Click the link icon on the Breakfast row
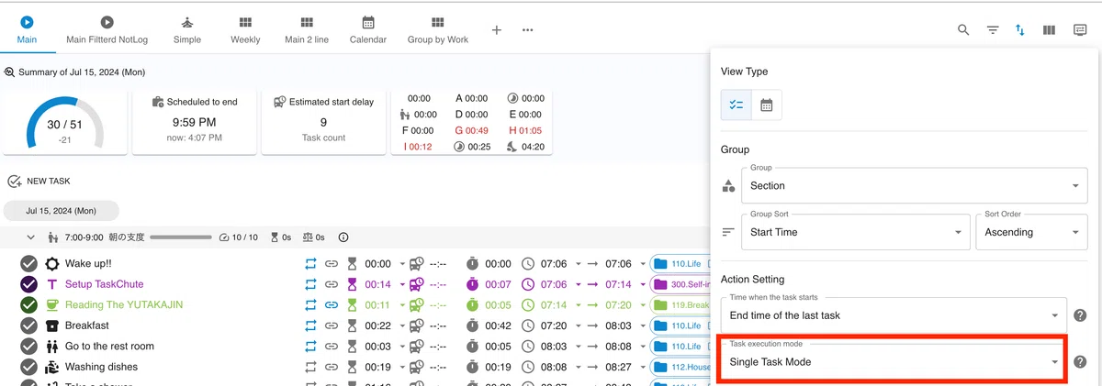1102x386 pixels. click(x=331, y=325)
